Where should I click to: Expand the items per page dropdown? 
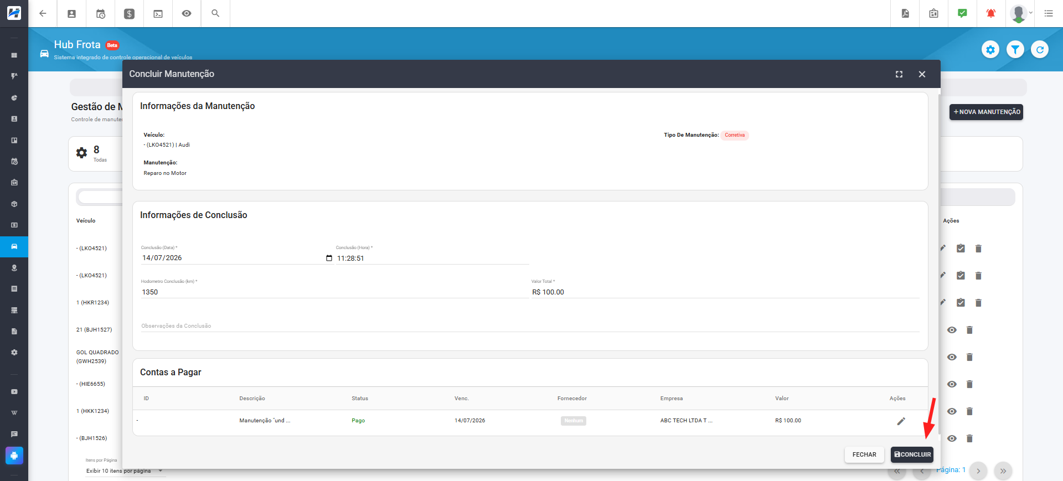125,471
